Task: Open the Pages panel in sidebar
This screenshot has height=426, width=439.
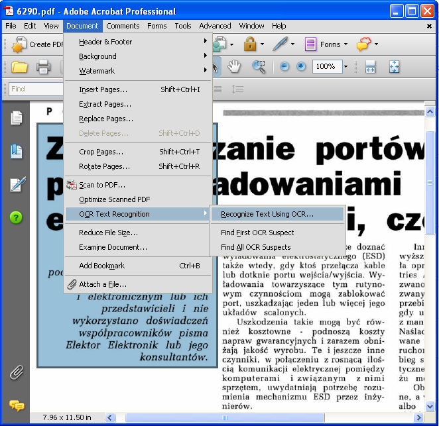Action: click(17, 118)
